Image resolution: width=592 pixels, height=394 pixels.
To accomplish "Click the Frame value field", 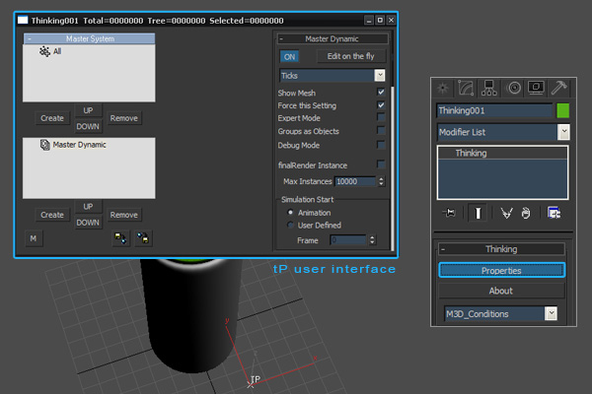I will pos(347,239).
